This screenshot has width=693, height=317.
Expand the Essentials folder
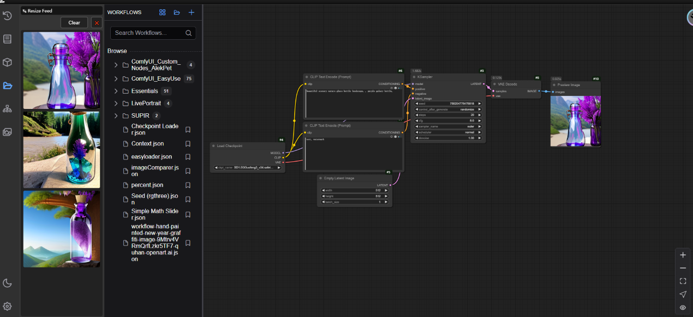point(116,91)
